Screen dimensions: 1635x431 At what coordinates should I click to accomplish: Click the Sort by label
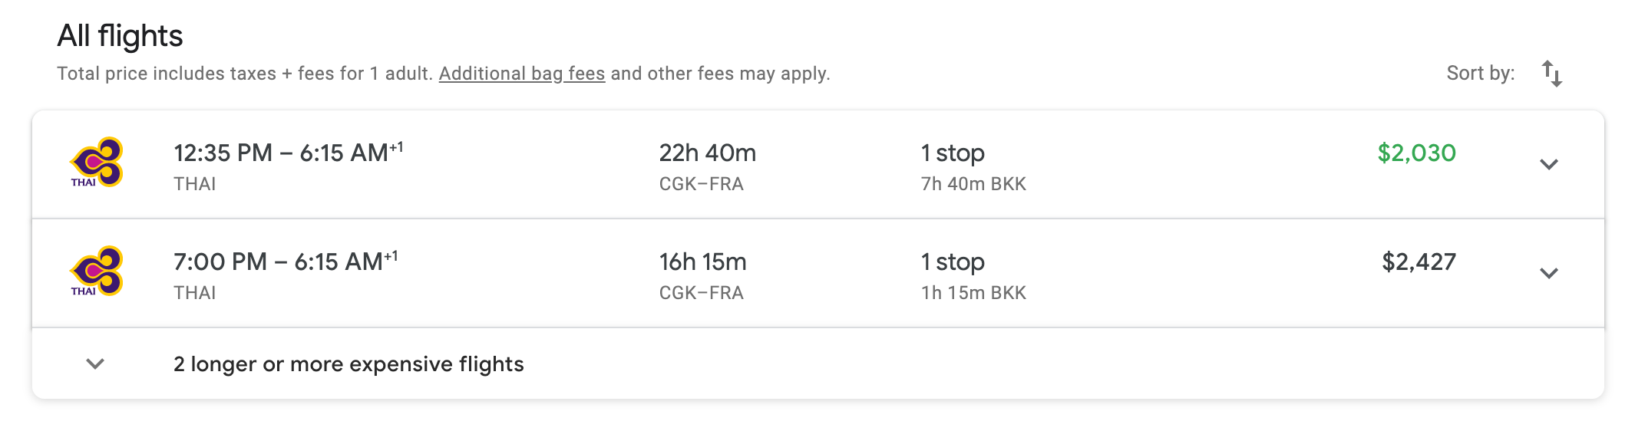[x=1480, y=74]
